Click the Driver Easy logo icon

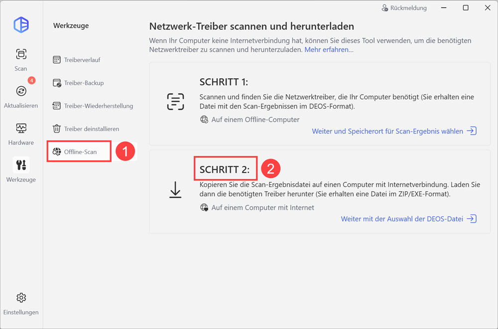coord(21,24)
